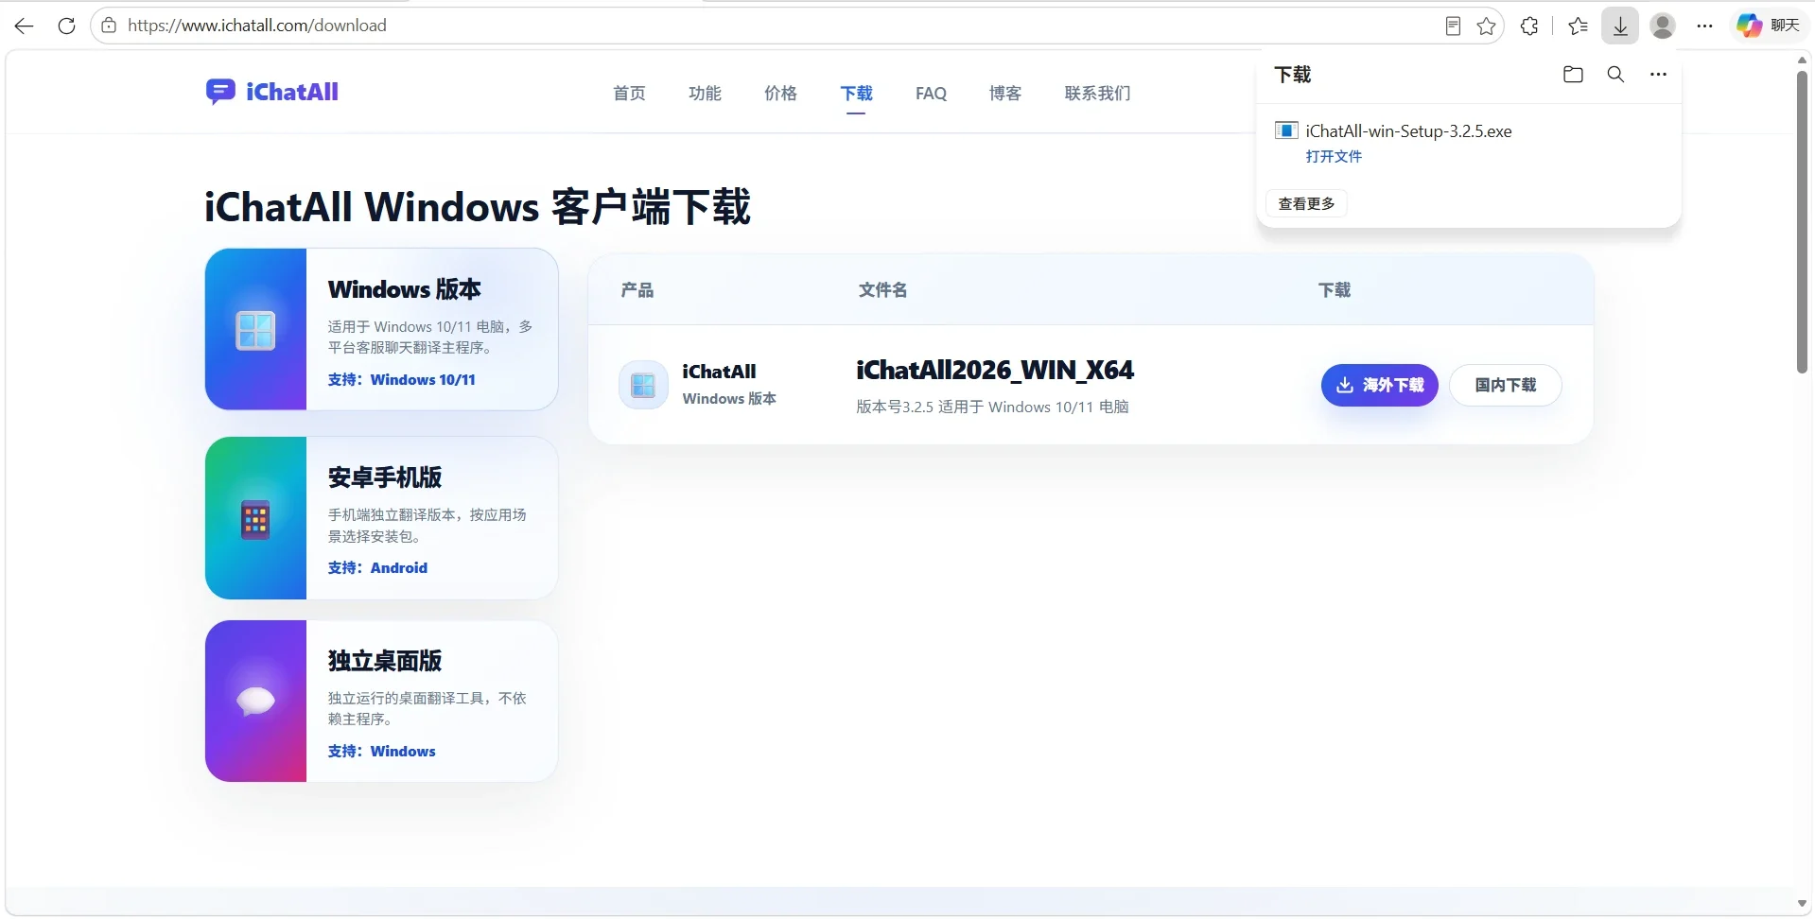Open the 联系我们 navigation item
This screenshot has height=919, width=1815.
pos(1097,94)
